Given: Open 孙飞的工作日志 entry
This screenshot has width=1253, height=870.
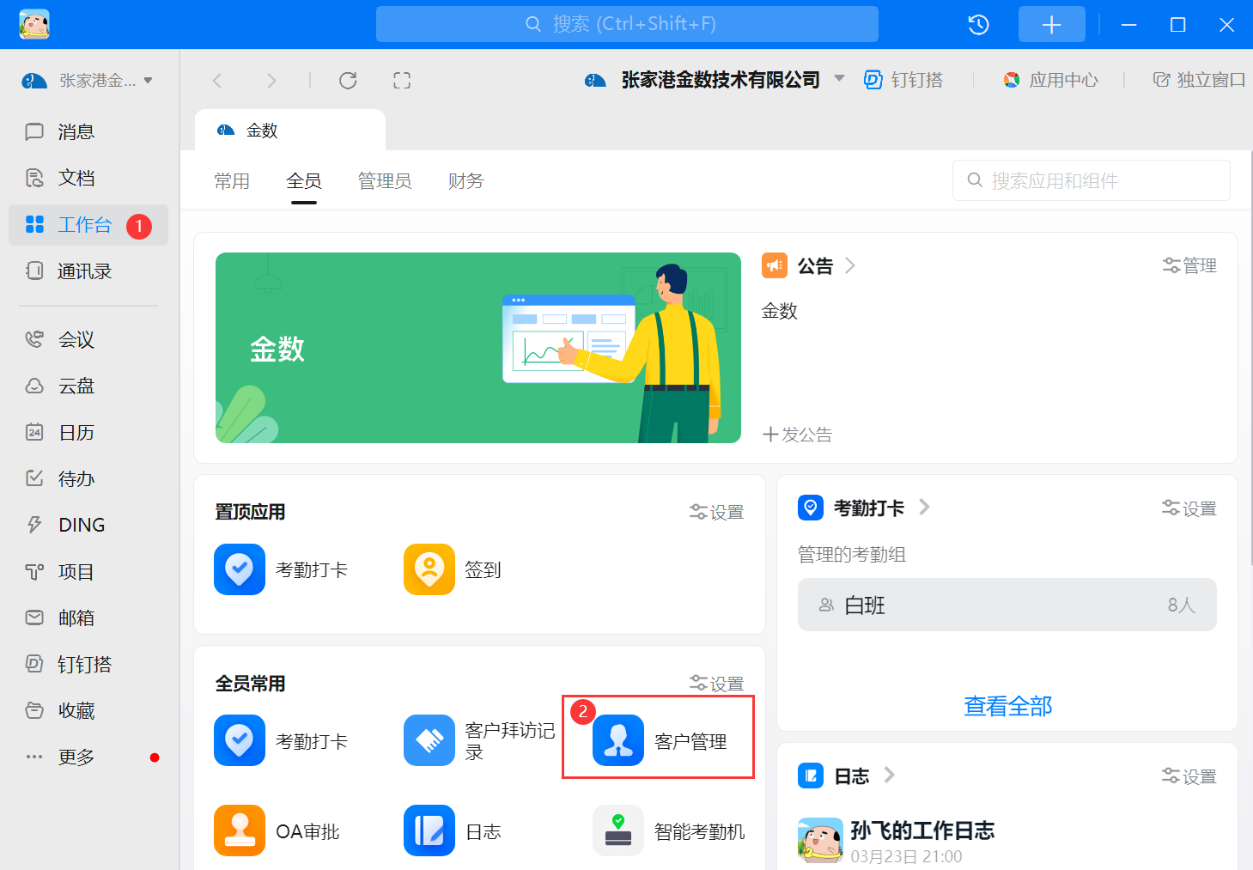Looking at the screenshot, I should [922, 830].
